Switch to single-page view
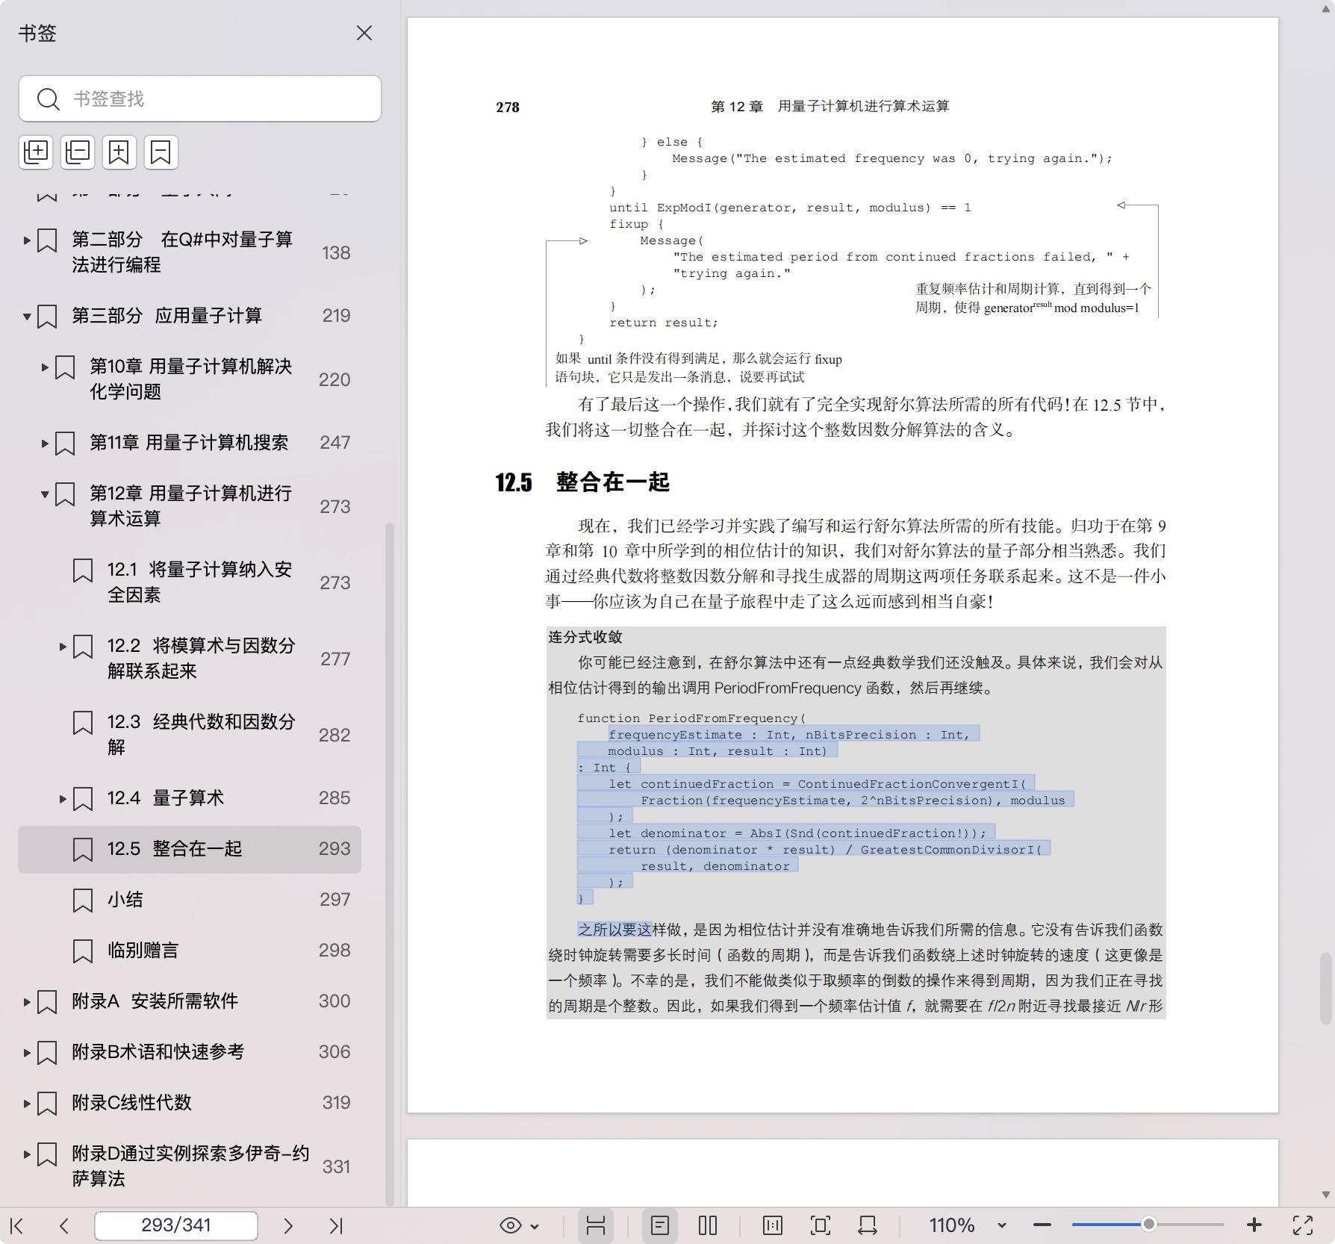Image resolution: width=1335 pixels, height=1244 pixels. click(660, 1225)
